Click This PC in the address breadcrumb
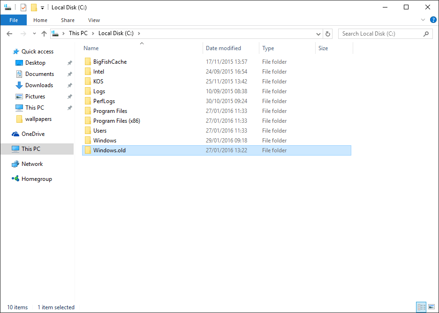The height and width of the screenshot is (313, 439). [x=78, y=33]
